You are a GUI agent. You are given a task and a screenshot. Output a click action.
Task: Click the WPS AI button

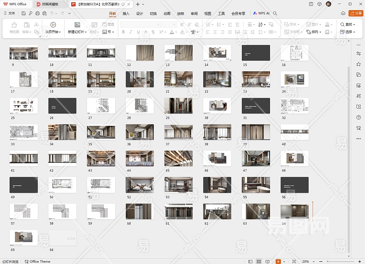(261, 14)
